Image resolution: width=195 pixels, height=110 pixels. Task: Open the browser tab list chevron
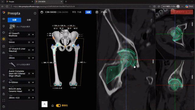click(x=2, y=2)
